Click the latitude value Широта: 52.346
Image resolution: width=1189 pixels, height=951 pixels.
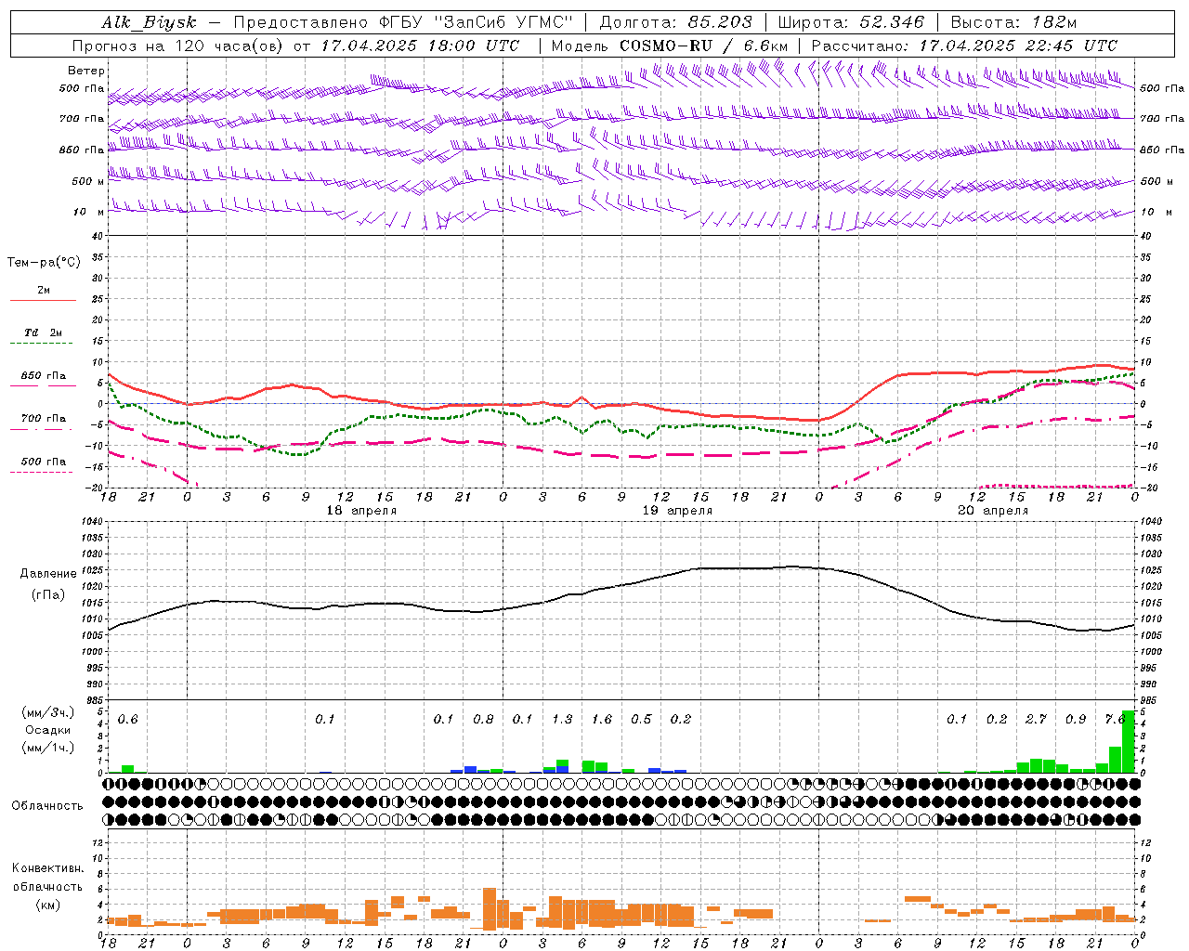(x=851, y=22)
